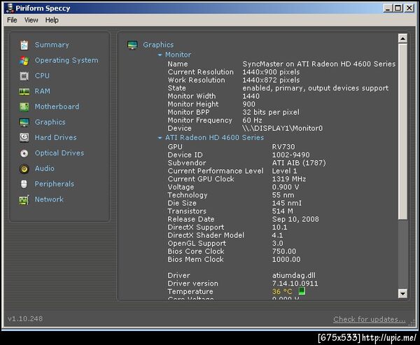Click the Current Performance Level label

(216, 171)
